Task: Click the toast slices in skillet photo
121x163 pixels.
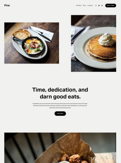Action: pos(22,34)
